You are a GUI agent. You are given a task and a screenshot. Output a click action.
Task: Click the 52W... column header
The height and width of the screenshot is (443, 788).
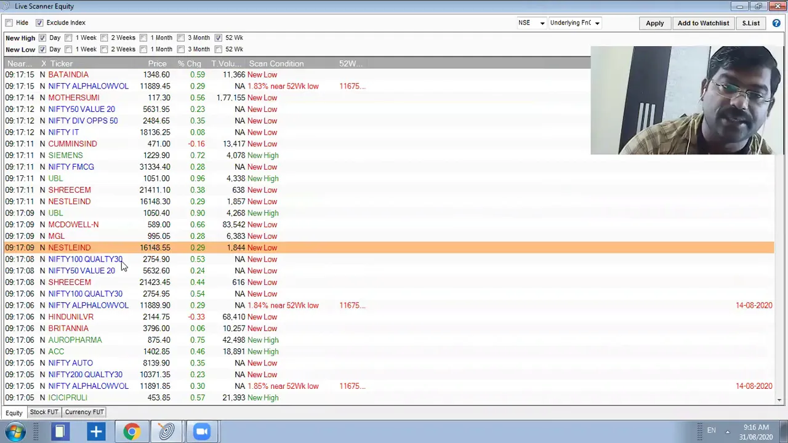tap(351, 63)
